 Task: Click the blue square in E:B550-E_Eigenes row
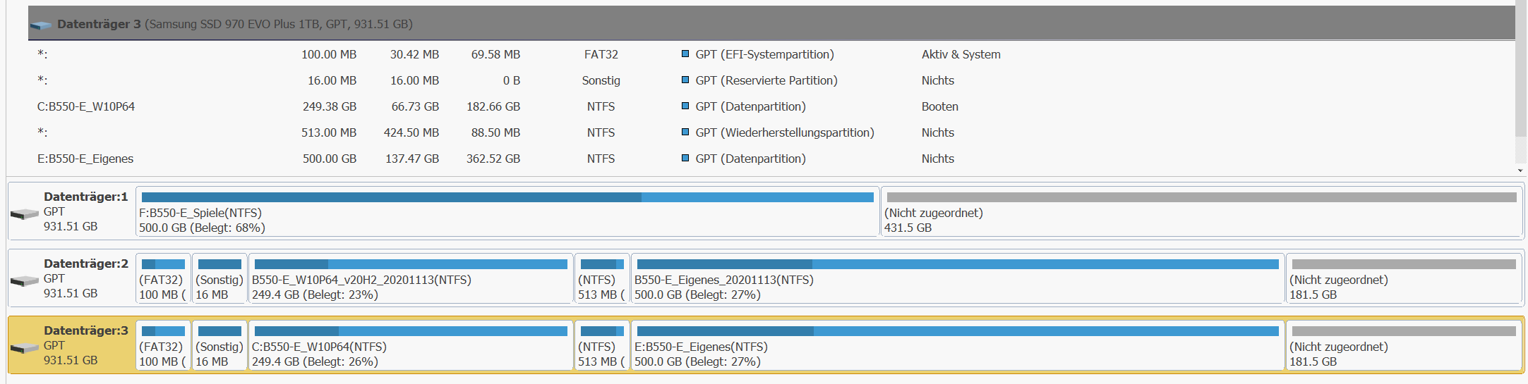point(685,158)
